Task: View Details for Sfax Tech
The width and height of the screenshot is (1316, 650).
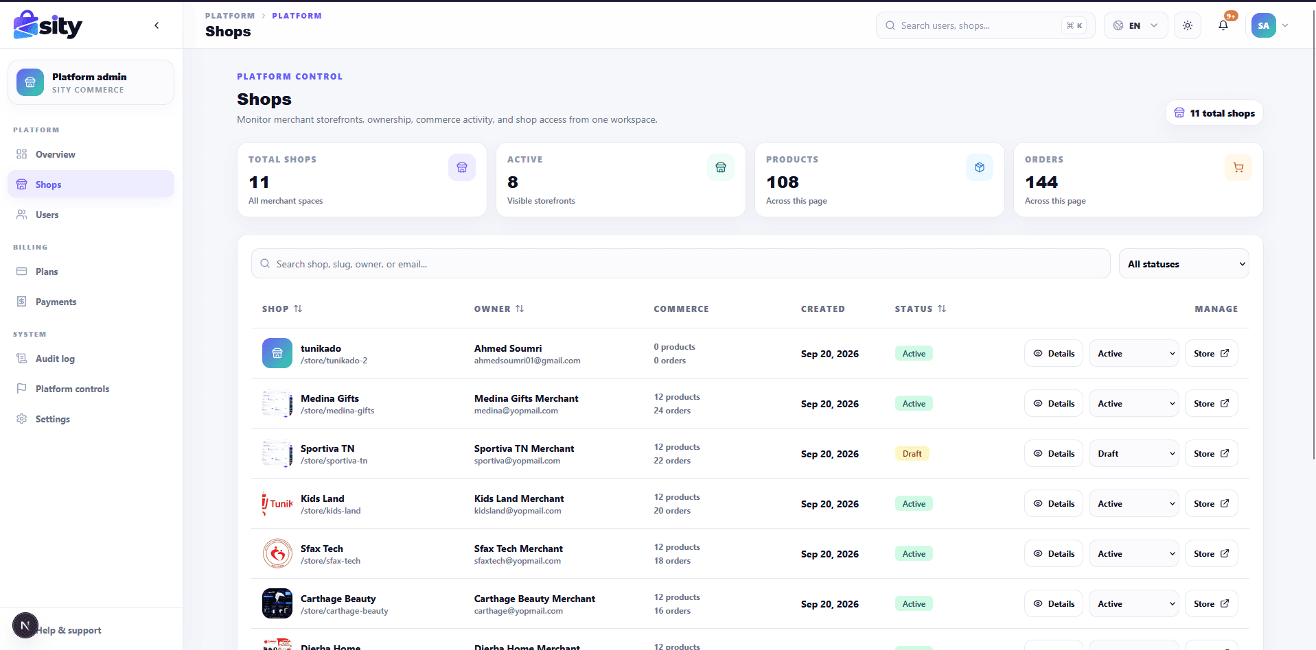Action: (x=1054, y=553)
